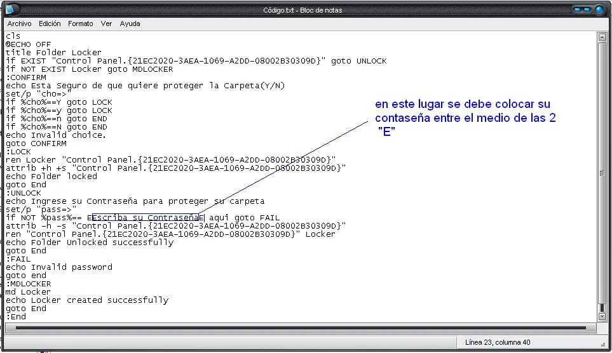Screen dimensions: 612x353
Task: Click the vertical scrollbar thumb grip
Action: 602,173
